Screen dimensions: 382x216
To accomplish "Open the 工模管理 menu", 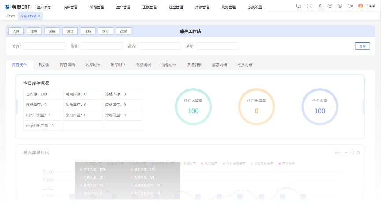I will pos(150,7).
